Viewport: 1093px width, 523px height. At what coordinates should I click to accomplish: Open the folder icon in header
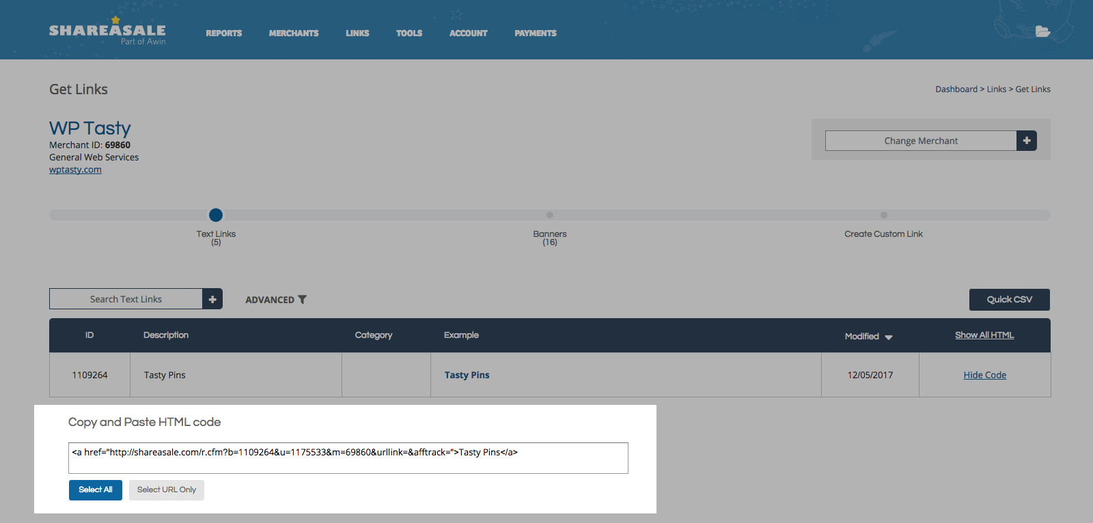[x=1042, y=31]
